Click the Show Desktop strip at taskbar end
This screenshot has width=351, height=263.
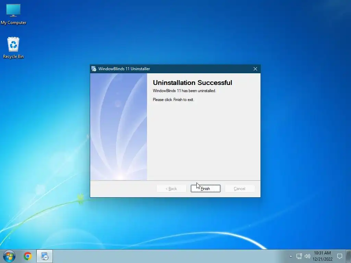point(349,256)
